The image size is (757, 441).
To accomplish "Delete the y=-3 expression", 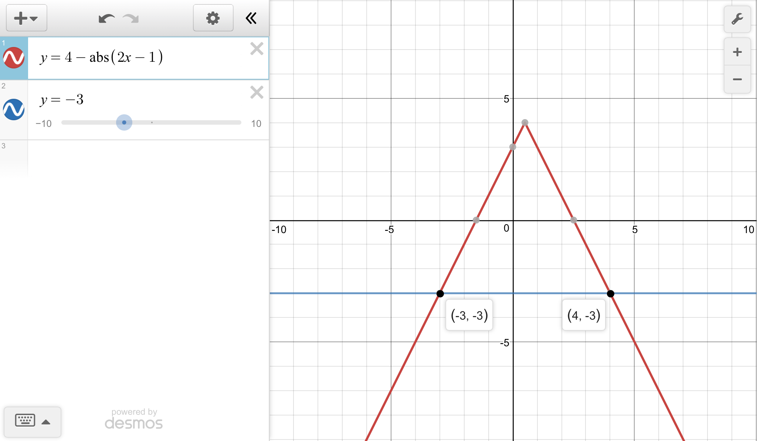I will tap(257, 92).
